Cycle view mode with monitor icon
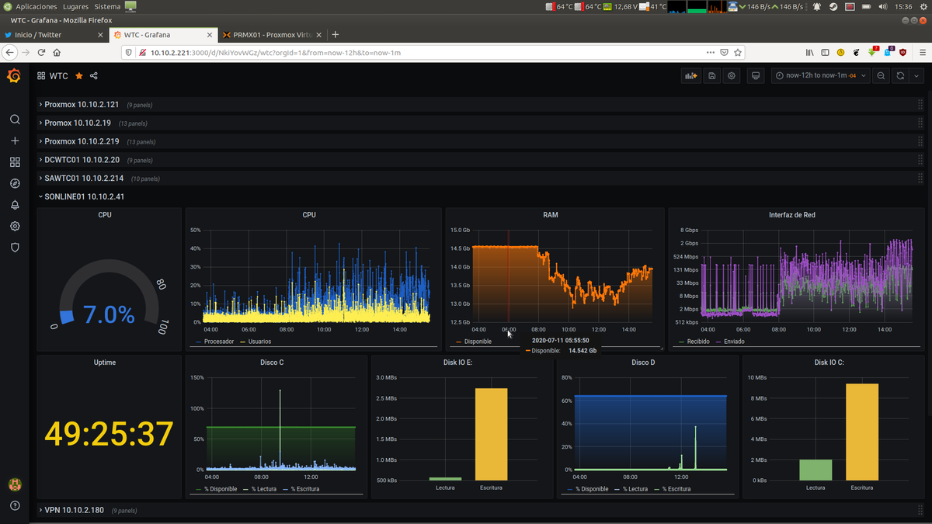Image resolution: width=932 pixels, height=524 pixels. click(x=756, y=76)
